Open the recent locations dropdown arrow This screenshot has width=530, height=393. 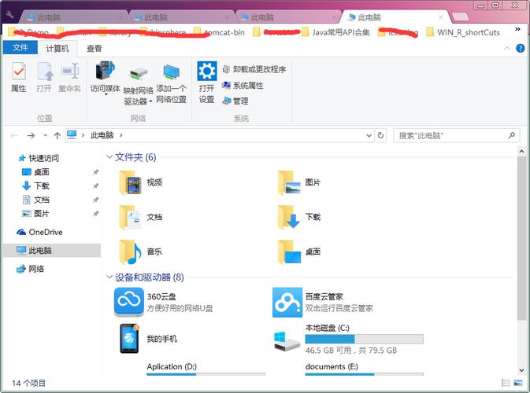click(x=46, y=135)
